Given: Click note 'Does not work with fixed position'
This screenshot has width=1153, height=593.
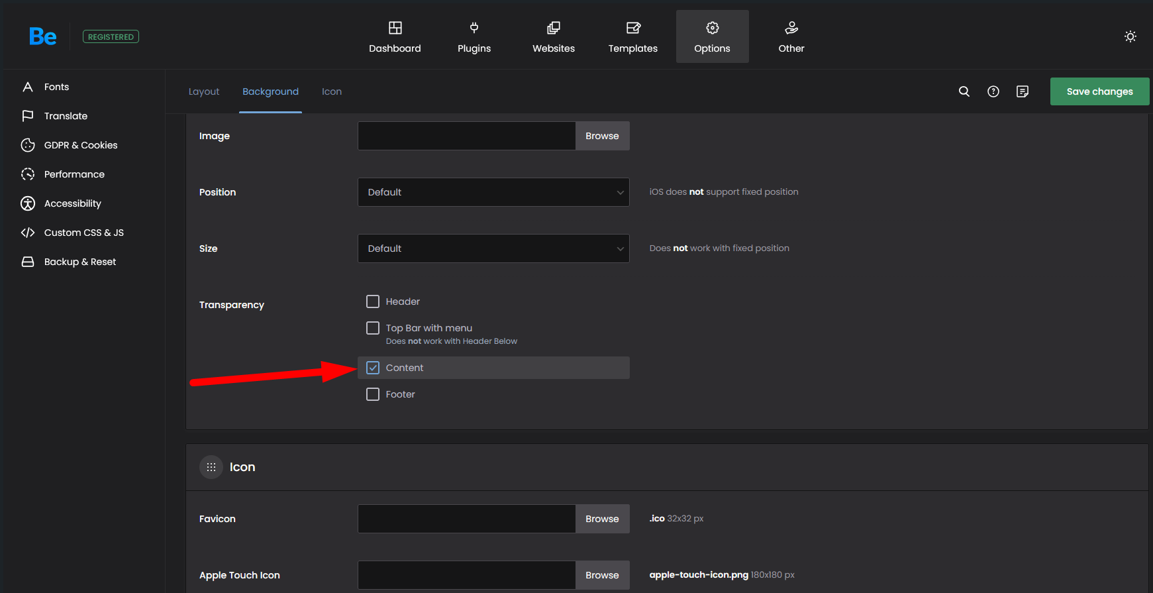Looking at the screenshot, I should (x=719, y=248).
